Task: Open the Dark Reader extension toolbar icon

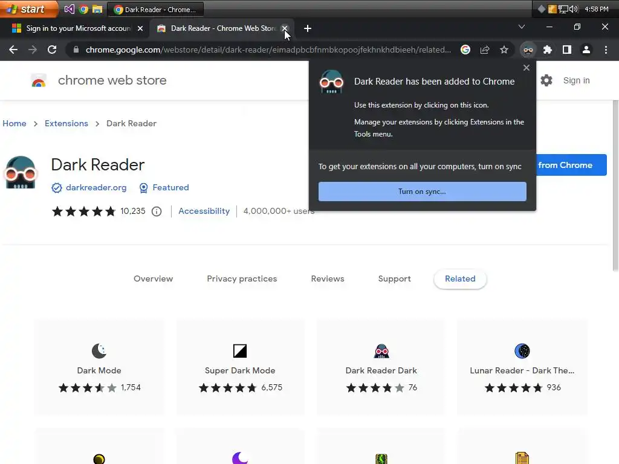Action: coord(528,50)
